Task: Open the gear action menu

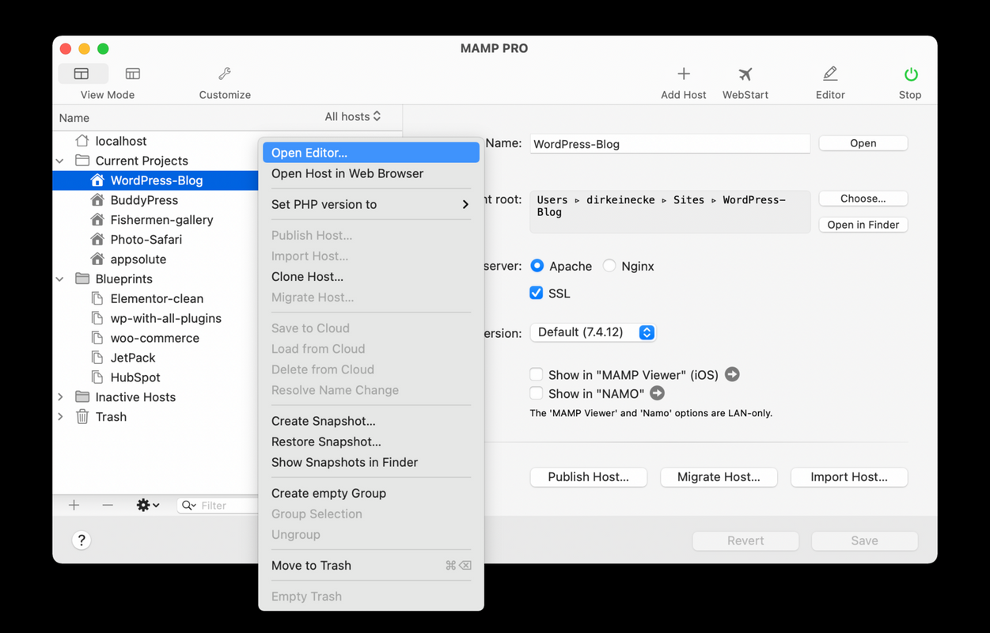Action: 147,505
